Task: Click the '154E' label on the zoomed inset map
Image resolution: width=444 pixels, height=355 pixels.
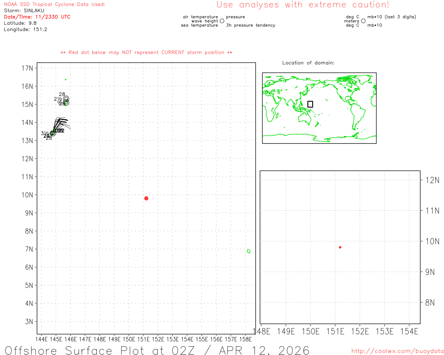Action: pyautogui.click(x=409, y=331)
